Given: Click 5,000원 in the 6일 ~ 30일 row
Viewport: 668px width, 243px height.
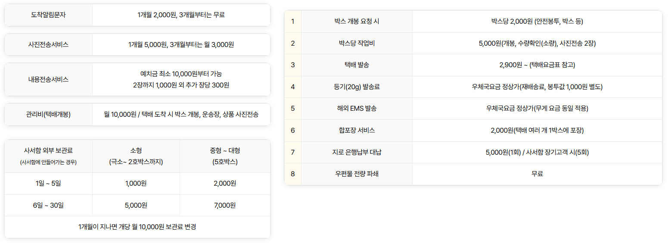Looking at the screenshot, I should (136, 205).
